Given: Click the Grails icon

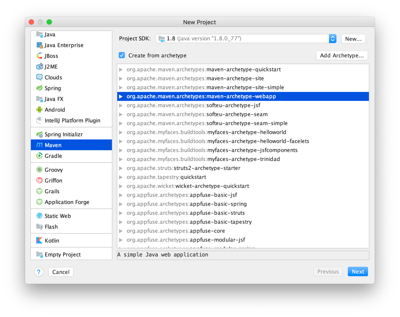Looking at the screenshot, I should pyautogui.click(x=40, y=191).
